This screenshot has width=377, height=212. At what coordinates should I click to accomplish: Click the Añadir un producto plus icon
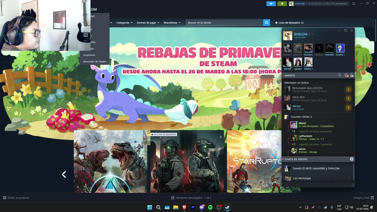click(x=4, y=198)
